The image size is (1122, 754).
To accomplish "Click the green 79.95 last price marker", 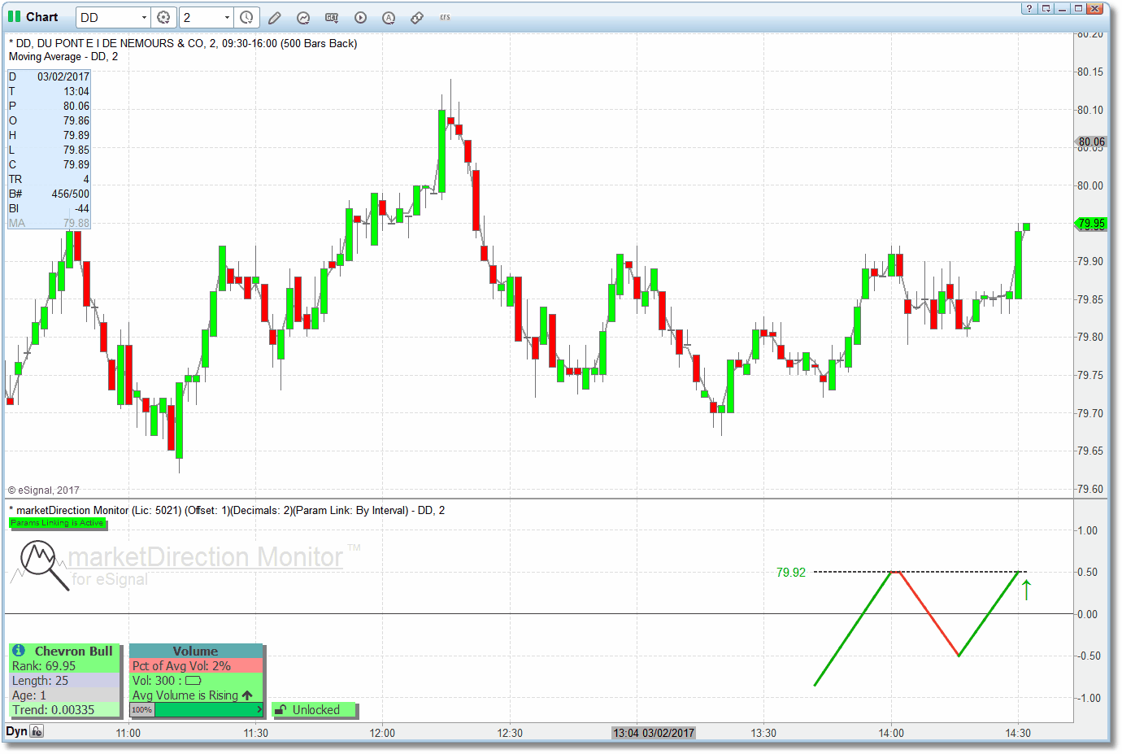I will (x=1091, y=224).
